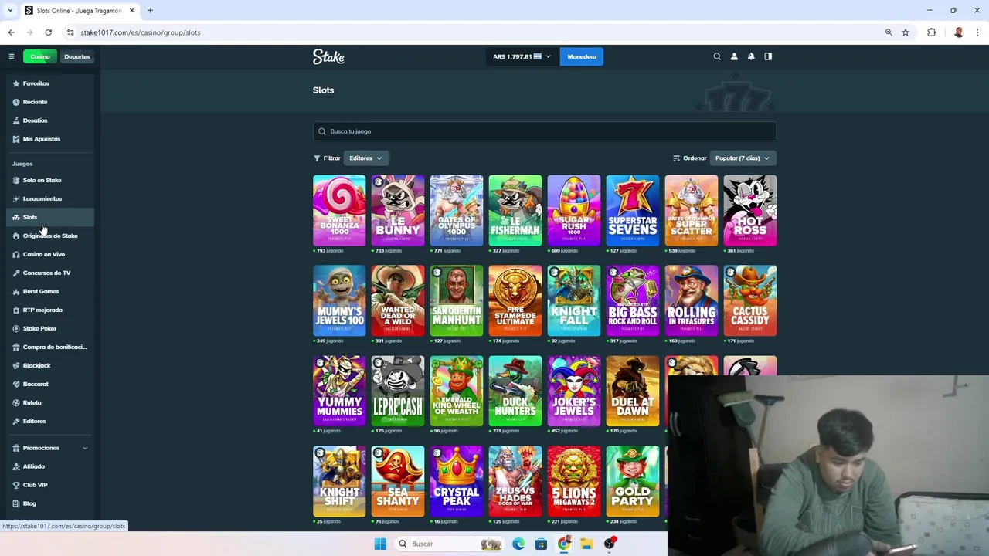Image resolution: width=989 pixels, height=556 pixels.
Task: Click the Lanzamientos icon in sidebar
Action: click(x=16, y=198)
